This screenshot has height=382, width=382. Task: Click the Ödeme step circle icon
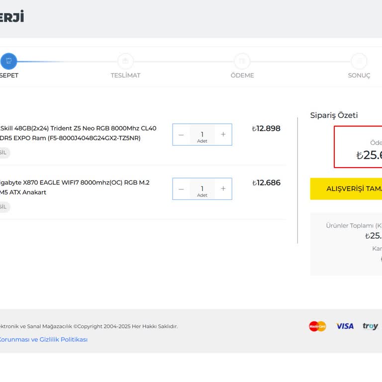point(242,61)
